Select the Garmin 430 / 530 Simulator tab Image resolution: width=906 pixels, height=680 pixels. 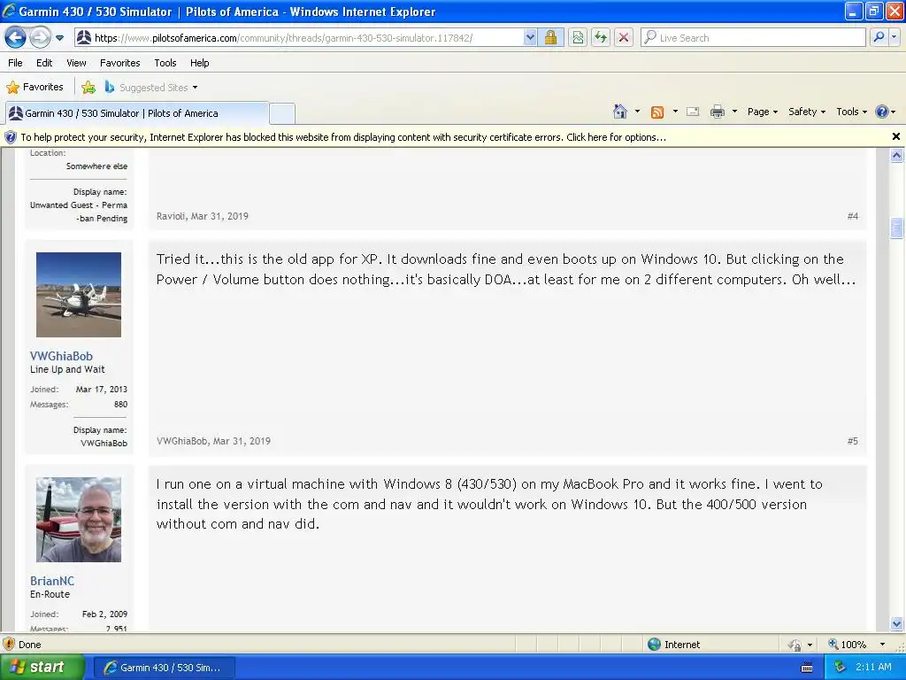pyautogui.click(x=137, y=113)
